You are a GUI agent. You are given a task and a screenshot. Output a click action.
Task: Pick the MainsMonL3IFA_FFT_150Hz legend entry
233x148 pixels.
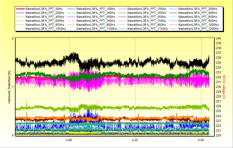pos(147,9)
